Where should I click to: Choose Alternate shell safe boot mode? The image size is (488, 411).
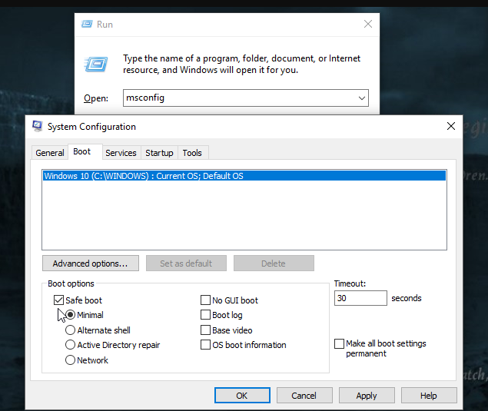click(71, 330)
